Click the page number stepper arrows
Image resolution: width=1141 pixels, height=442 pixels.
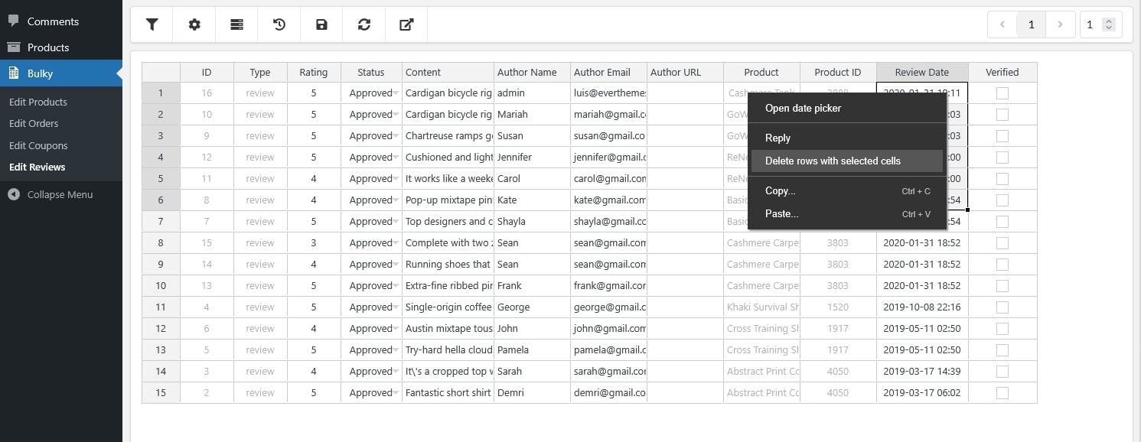[1108, 24]
